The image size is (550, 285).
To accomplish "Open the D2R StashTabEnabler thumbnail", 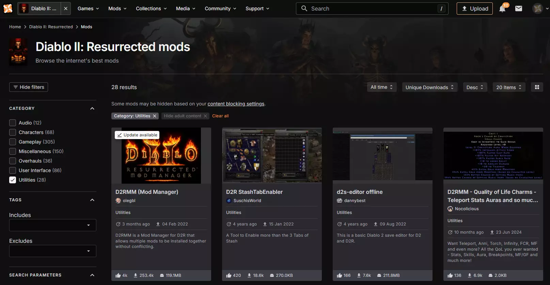I will tap(272, 156).
